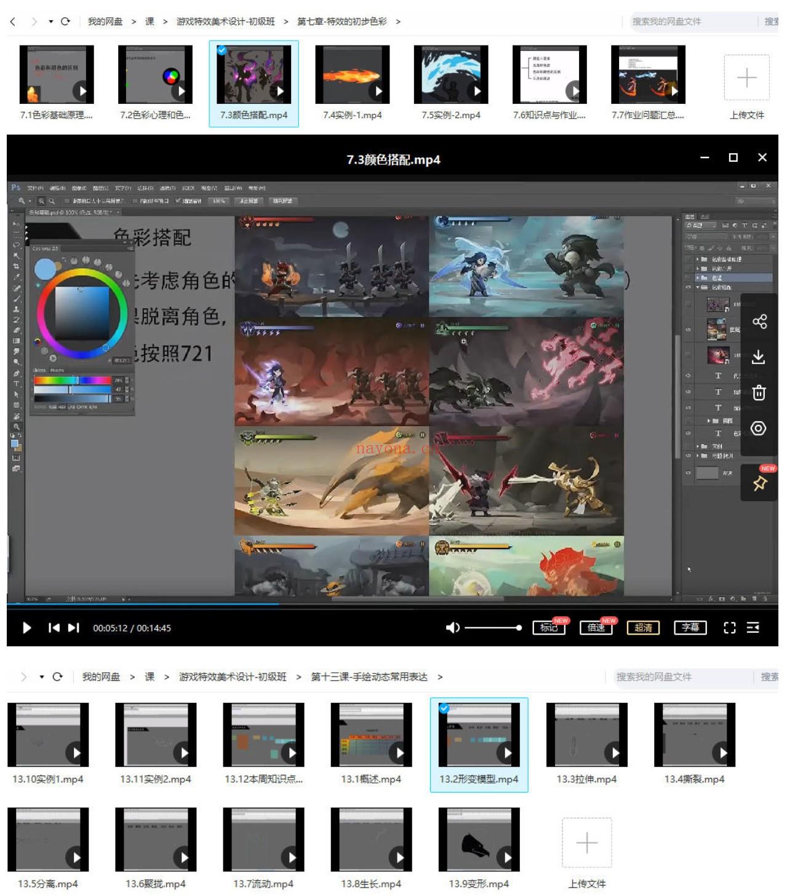
Task: Enter fullscreen mode in video player
Action: [730, 628]
